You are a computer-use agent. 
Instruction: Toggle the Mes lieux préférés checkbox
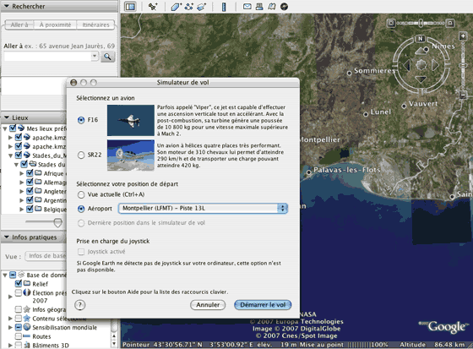click(13, 128)
